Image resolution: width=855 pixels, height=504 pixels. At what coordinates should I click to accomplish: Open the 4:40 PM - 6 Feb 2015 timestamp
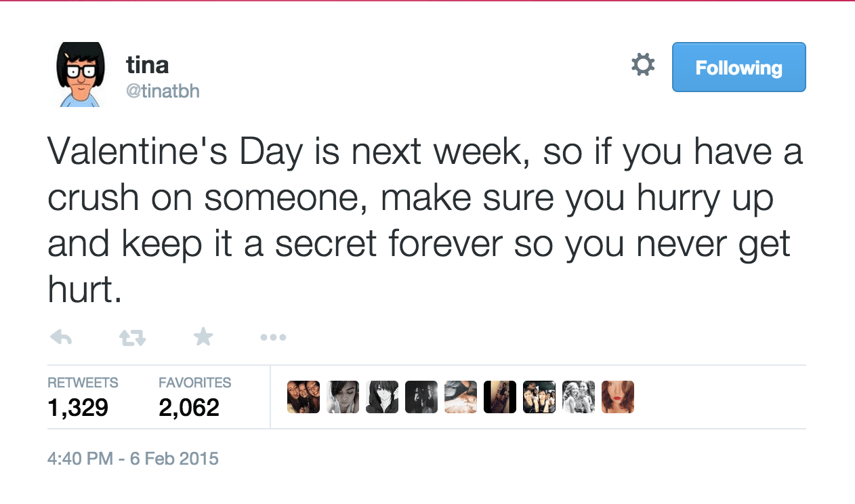tap(133, 459)
